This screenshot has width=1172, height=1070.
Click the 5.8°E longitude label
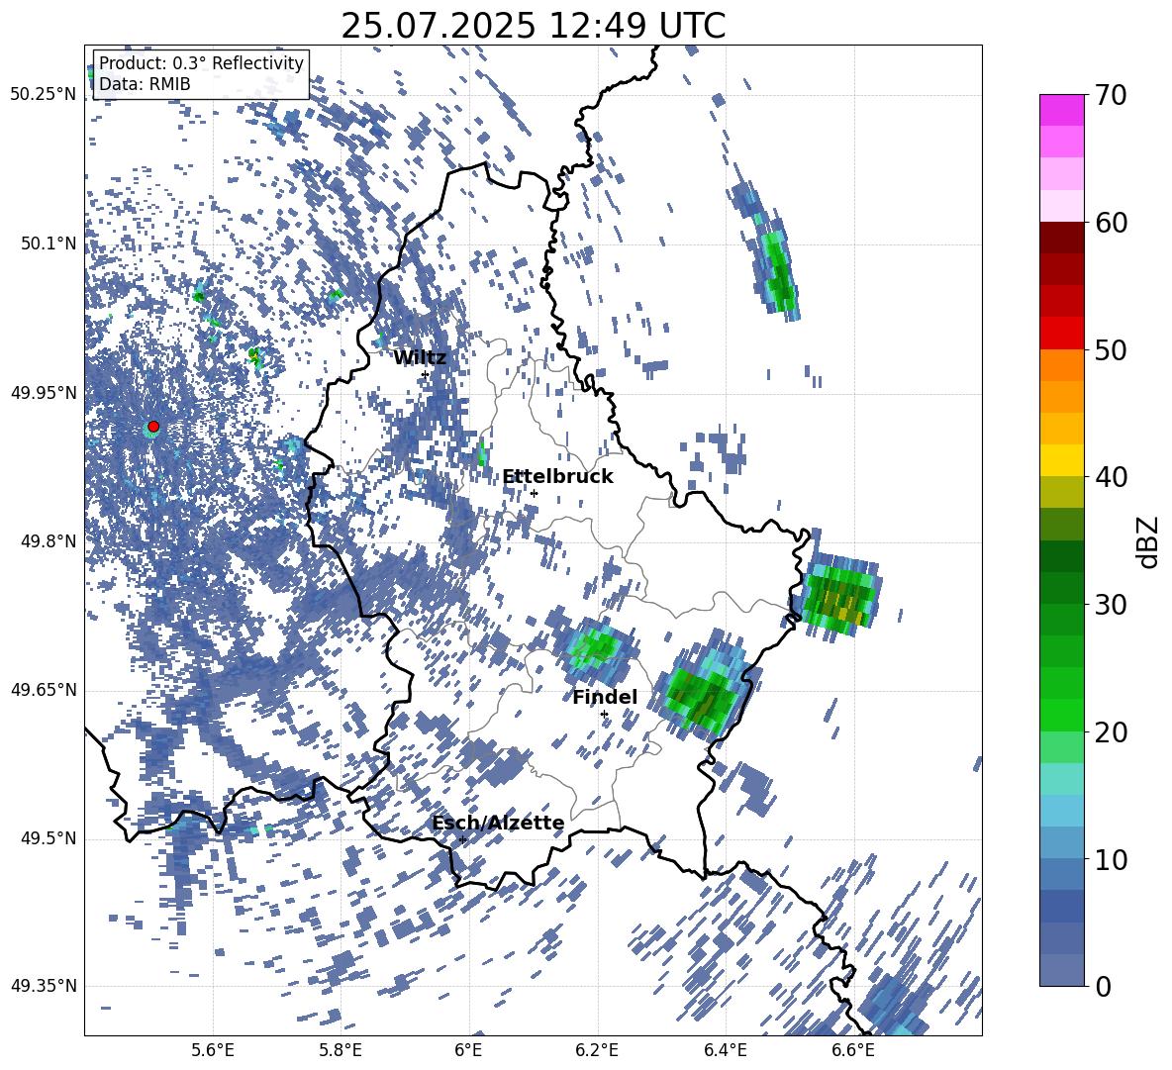pos(341,1050)
